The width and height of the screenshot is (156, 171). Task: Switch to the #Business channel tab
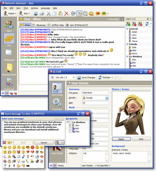tap(39, 25)
